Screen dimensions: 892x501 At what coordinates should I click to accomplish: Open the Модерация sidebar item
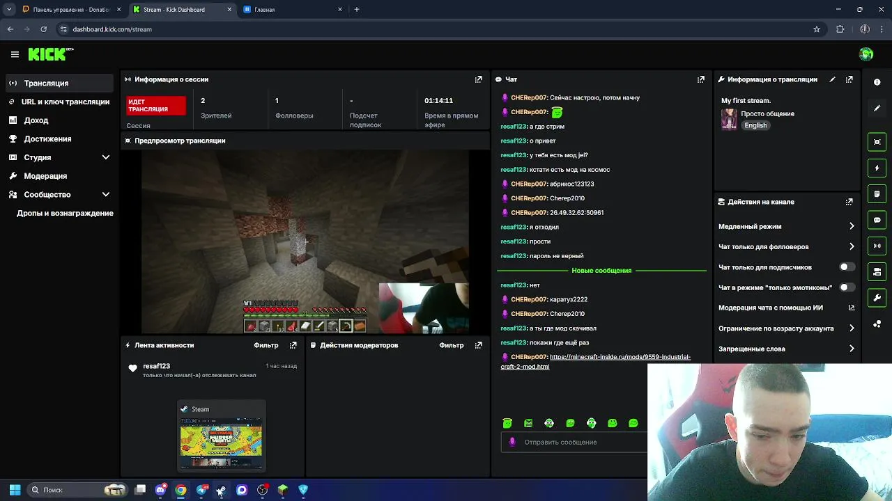click(59, 176)
